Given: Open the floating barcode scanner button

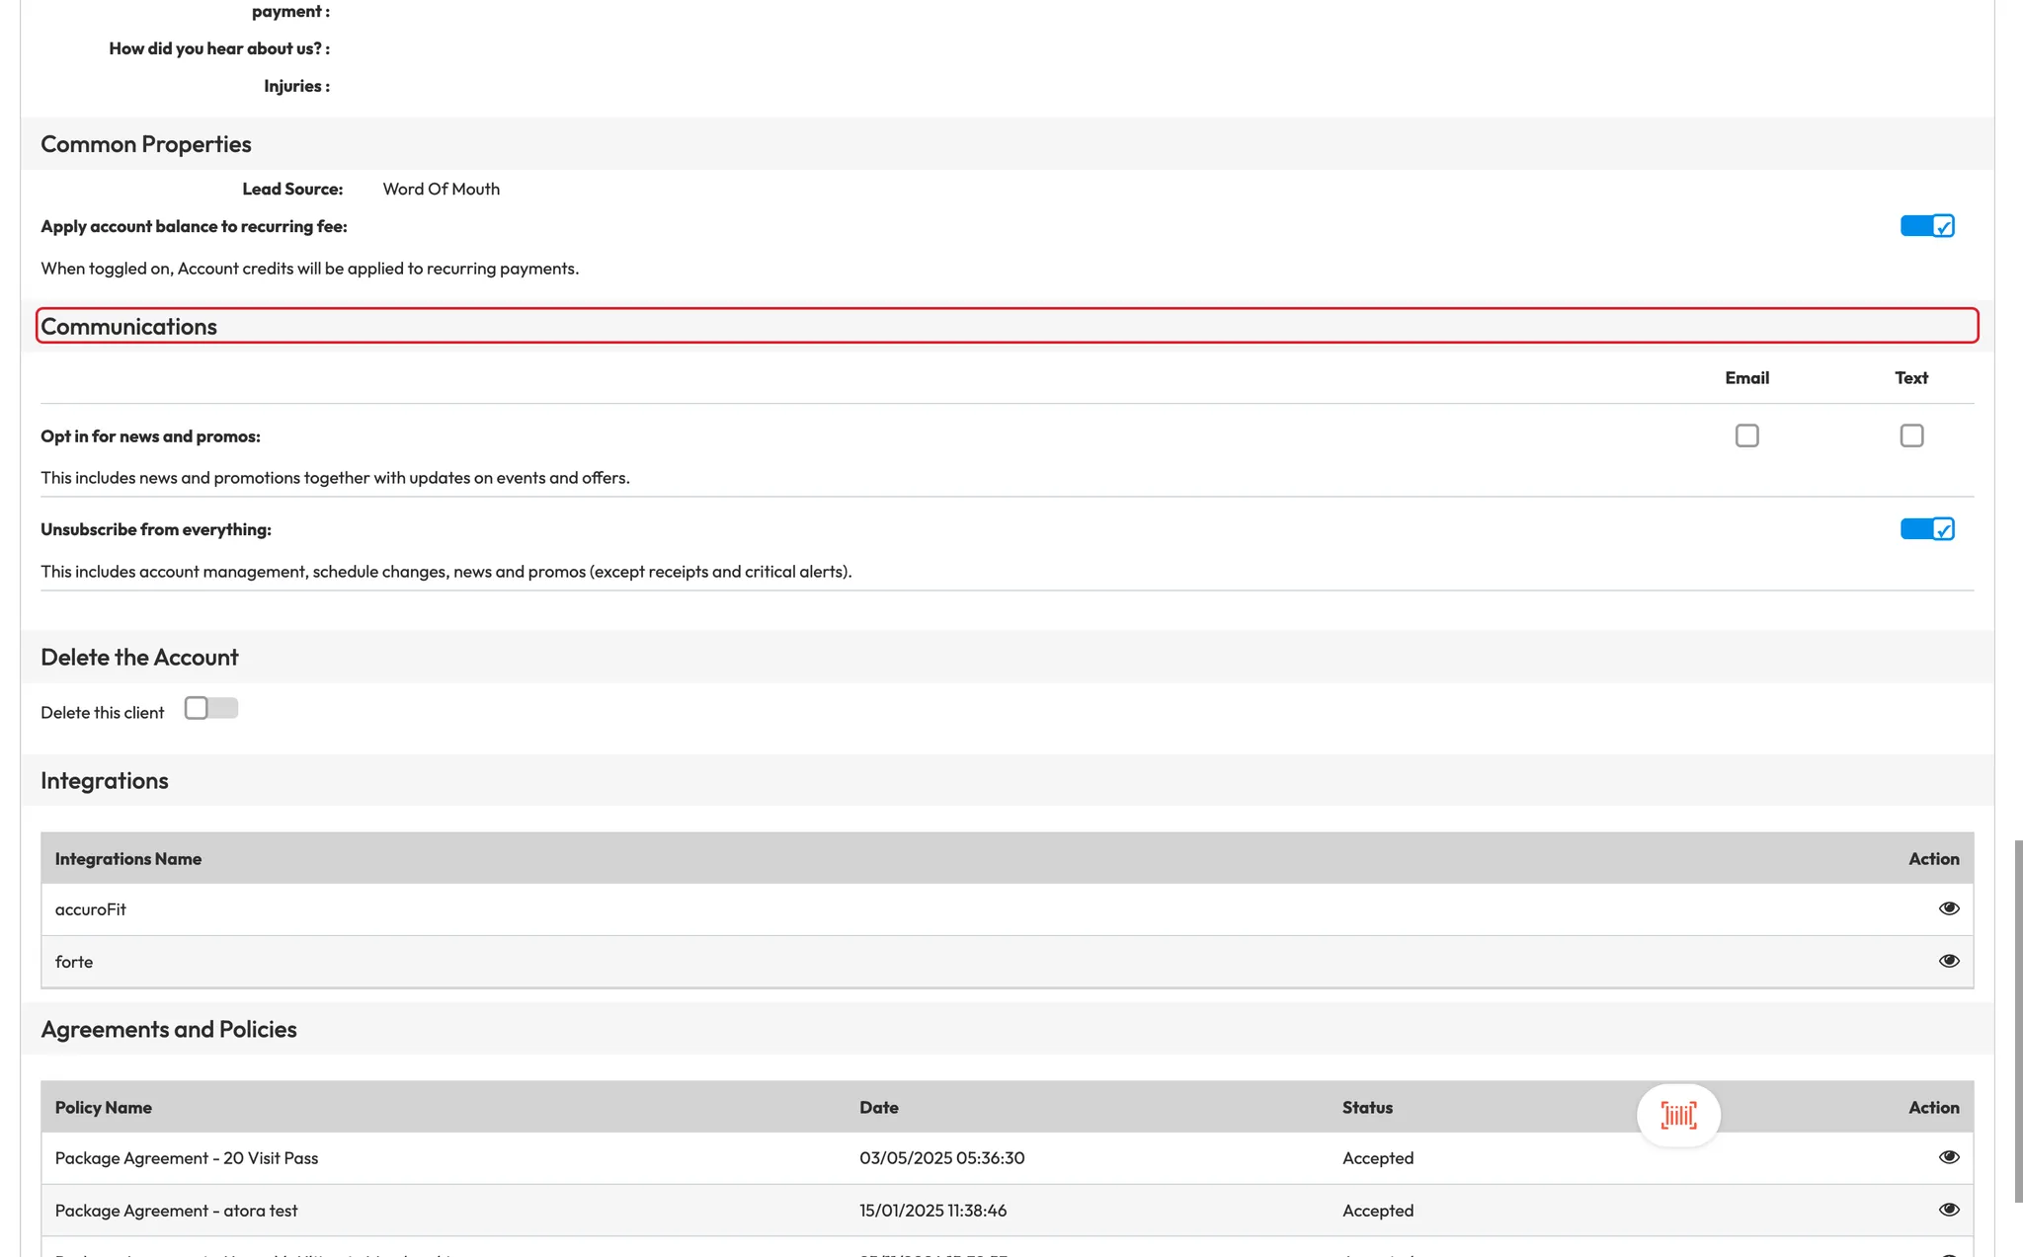Looking at the screenshot, I should click(1678, 1115).
